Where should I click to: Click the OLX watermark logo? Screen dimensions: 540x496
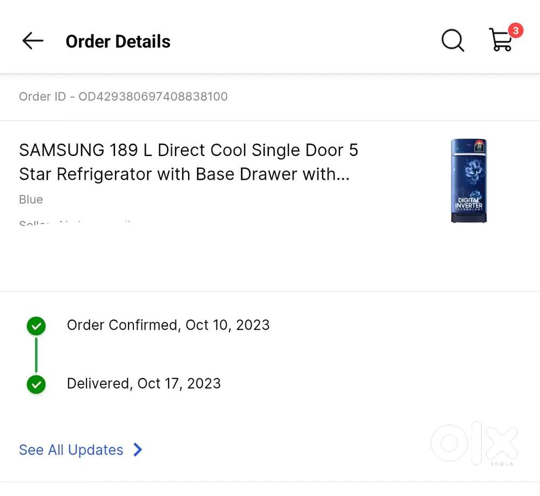pyautogui.click(x=474, y=444)
